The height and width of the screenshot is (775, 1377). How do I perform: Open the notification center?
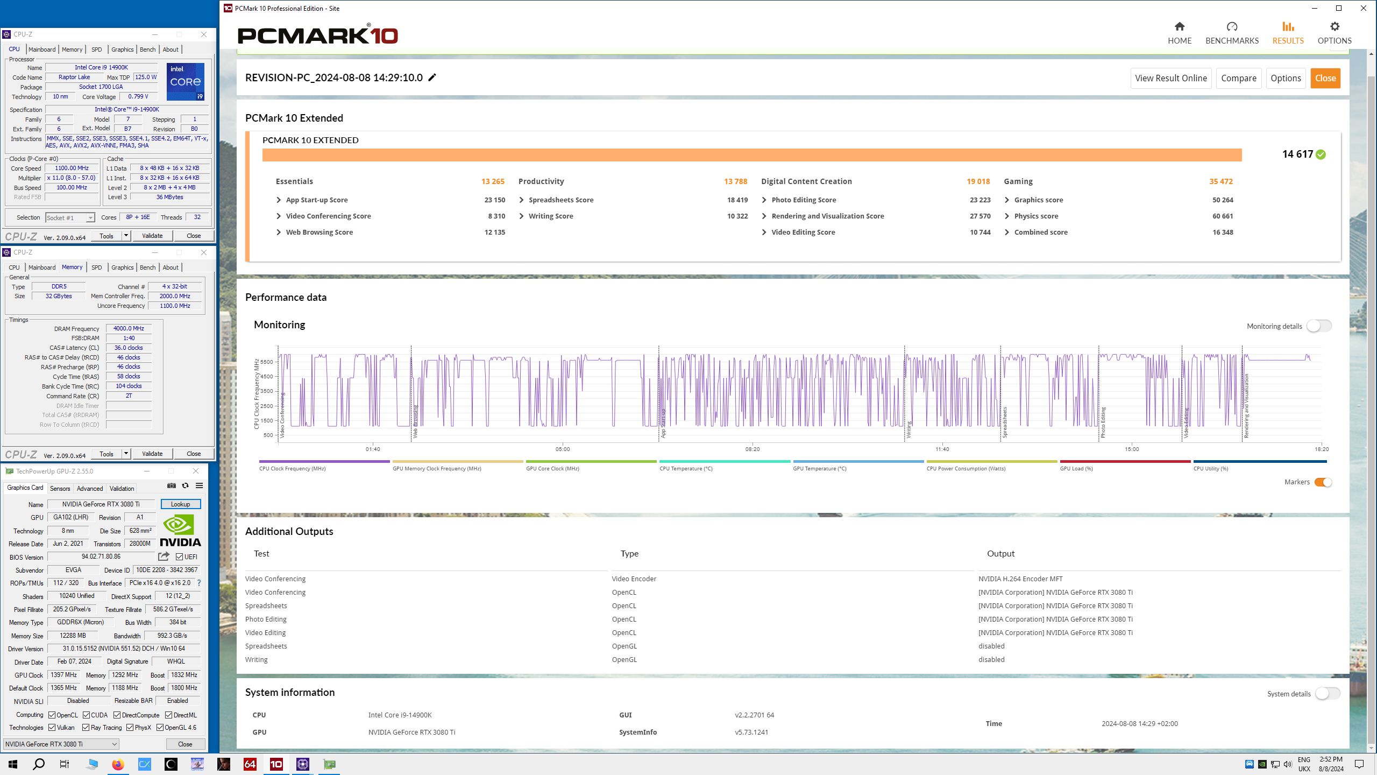pyautogui.click(x=1359, y=764)
